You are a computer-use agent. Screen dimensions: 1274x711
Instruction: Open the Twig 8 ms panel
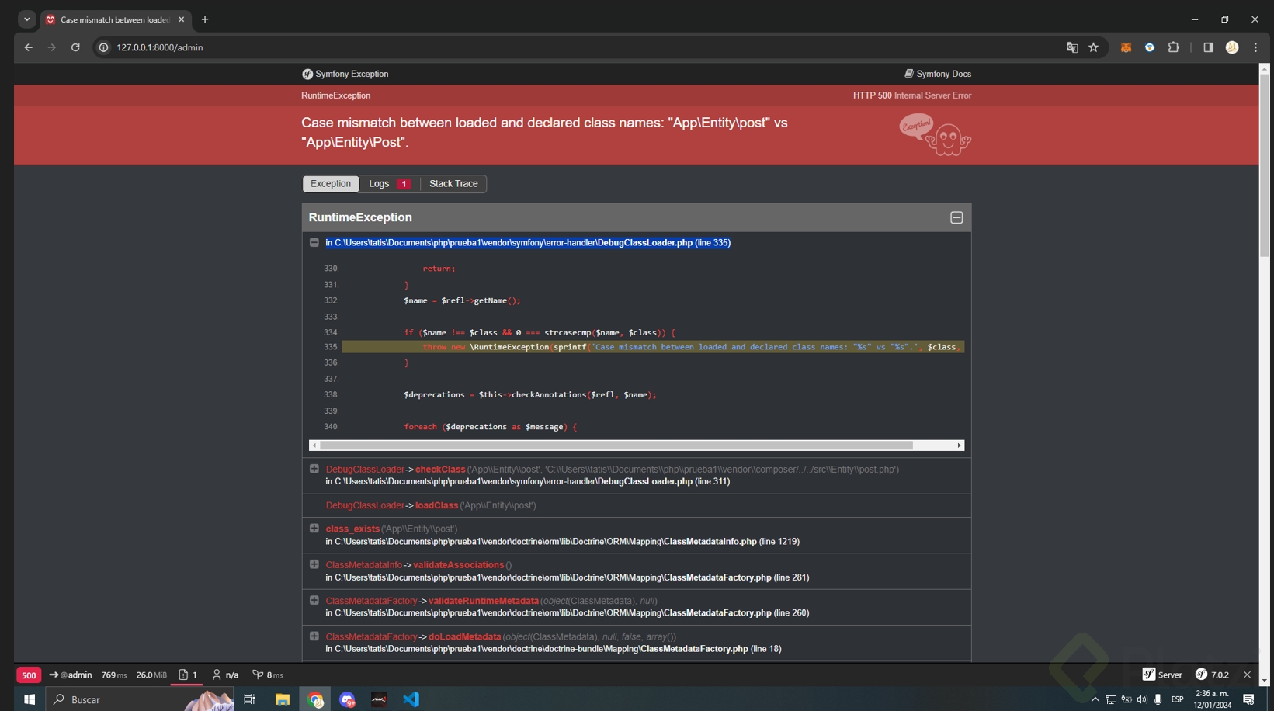point(268,675)
